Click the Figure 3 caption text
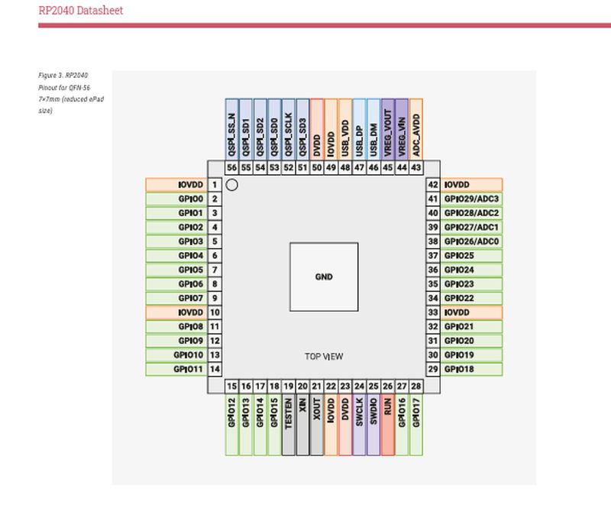The image size is (611, 514). point(71,92)
